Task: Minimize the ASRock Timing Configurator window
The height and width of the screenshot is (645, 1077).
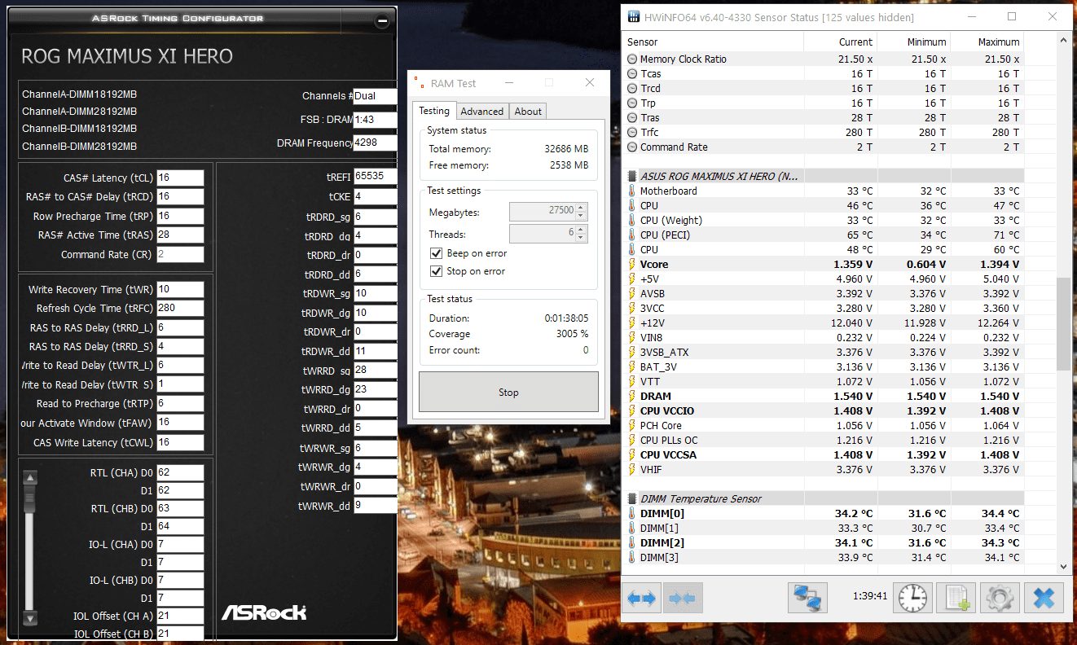Action: coord(383,22)
